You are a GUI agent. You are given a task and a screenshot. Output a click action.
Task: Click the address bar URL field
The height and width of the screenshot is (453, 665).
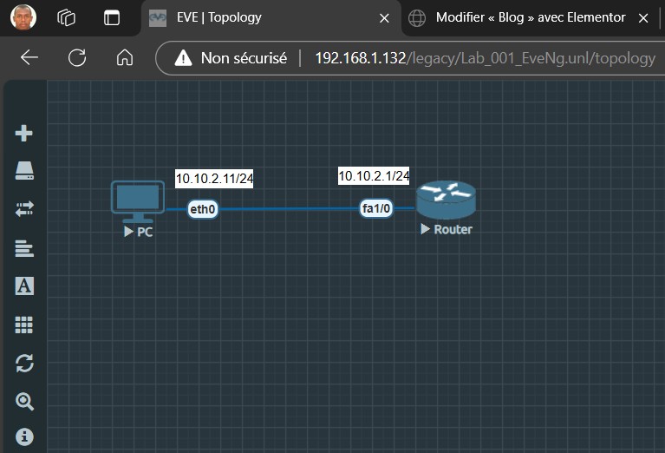(x=484, y=58)
